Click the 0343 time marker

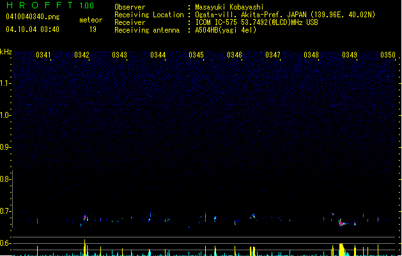click(x=120, y=55)
